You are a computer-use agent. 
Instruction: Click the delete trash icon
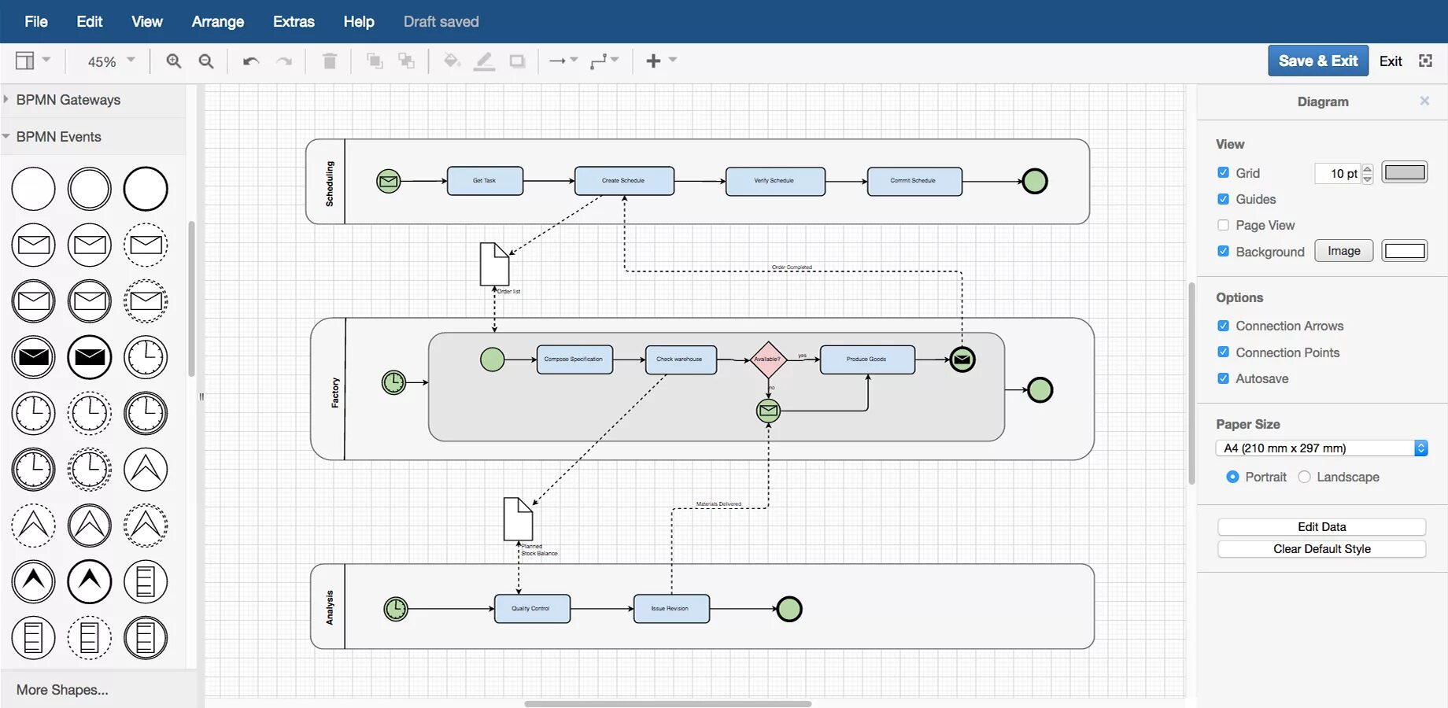coord(330,61)
